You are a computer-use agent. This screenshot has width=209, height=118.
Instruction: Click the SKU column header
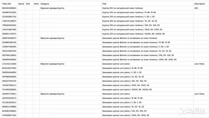[28, 4]
